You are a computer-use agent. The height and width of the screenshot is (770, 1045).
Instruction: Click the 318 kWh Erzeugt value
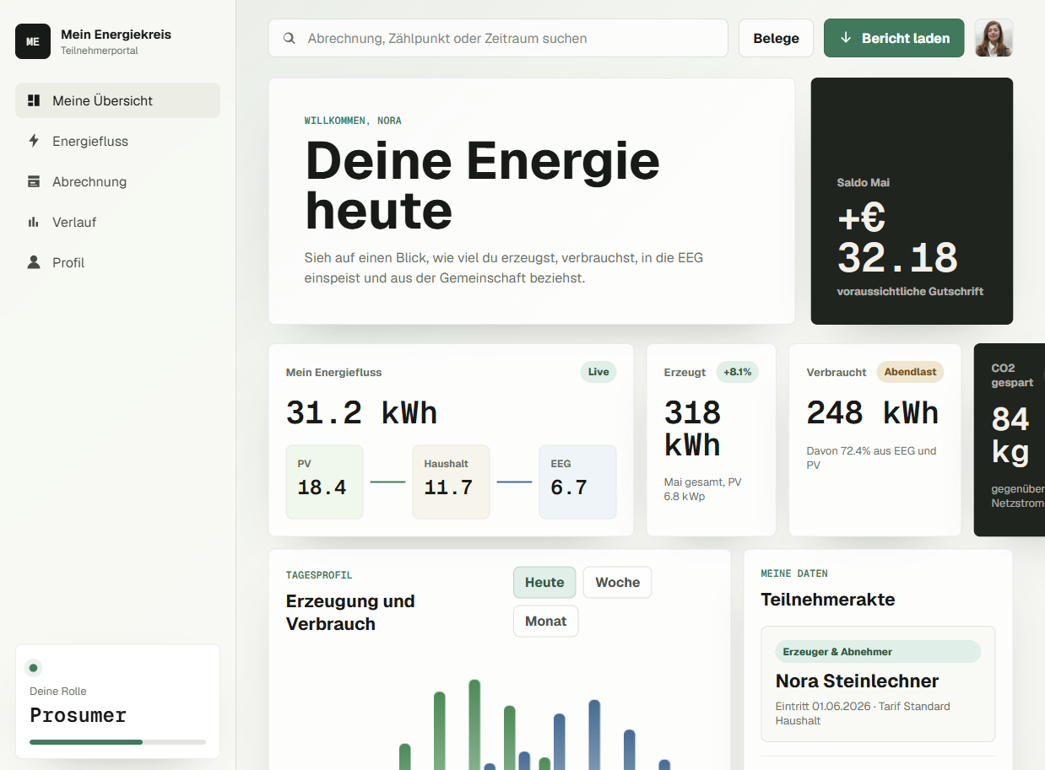(x=693, y=428)
